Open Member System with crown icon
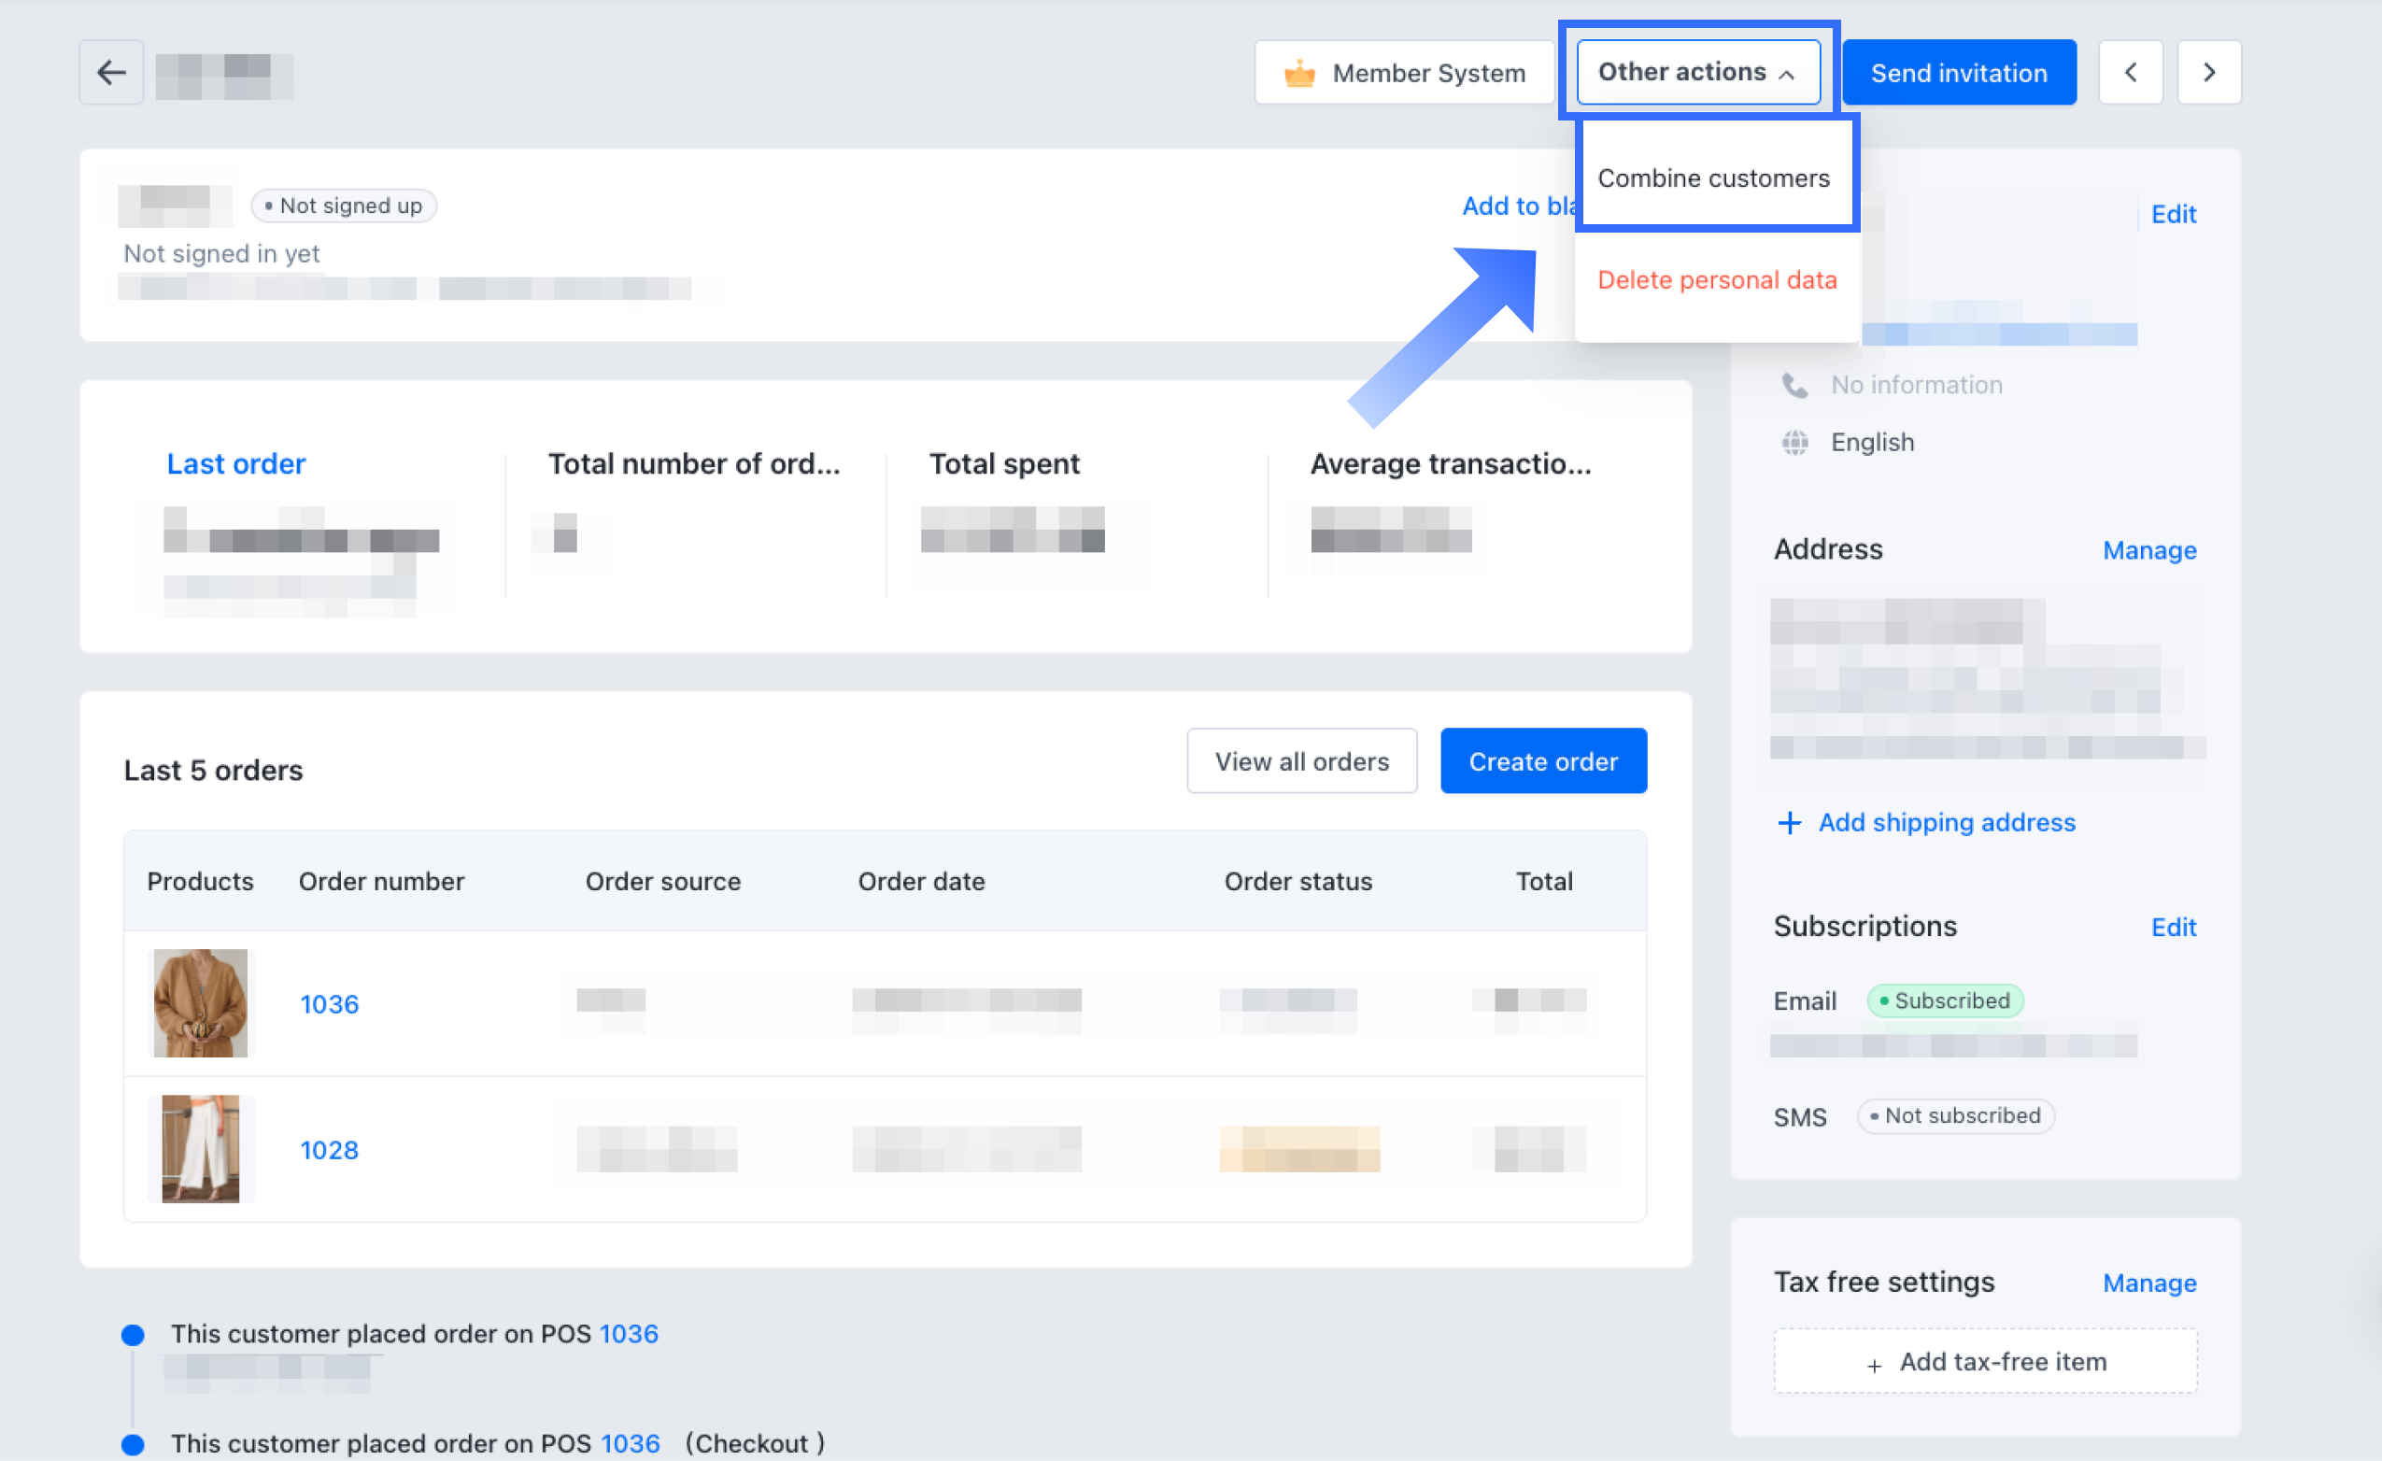Viewport: 2382px width, 1461px height. tap(1404, 73)
